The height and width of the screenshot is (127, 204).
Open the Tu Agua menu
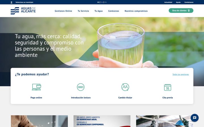pos(99,11)
